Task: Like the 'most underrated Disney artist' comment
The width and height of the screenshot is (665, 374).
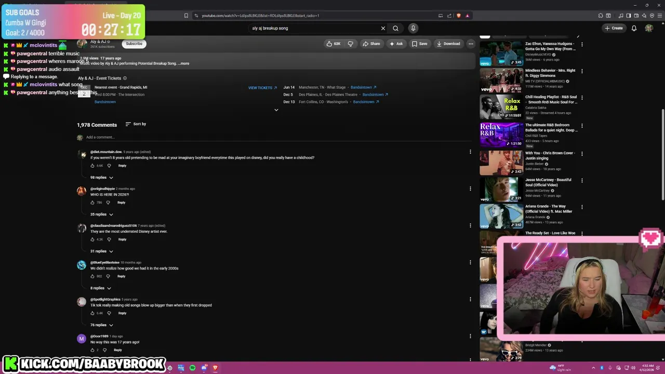Action: coord(92,239)
